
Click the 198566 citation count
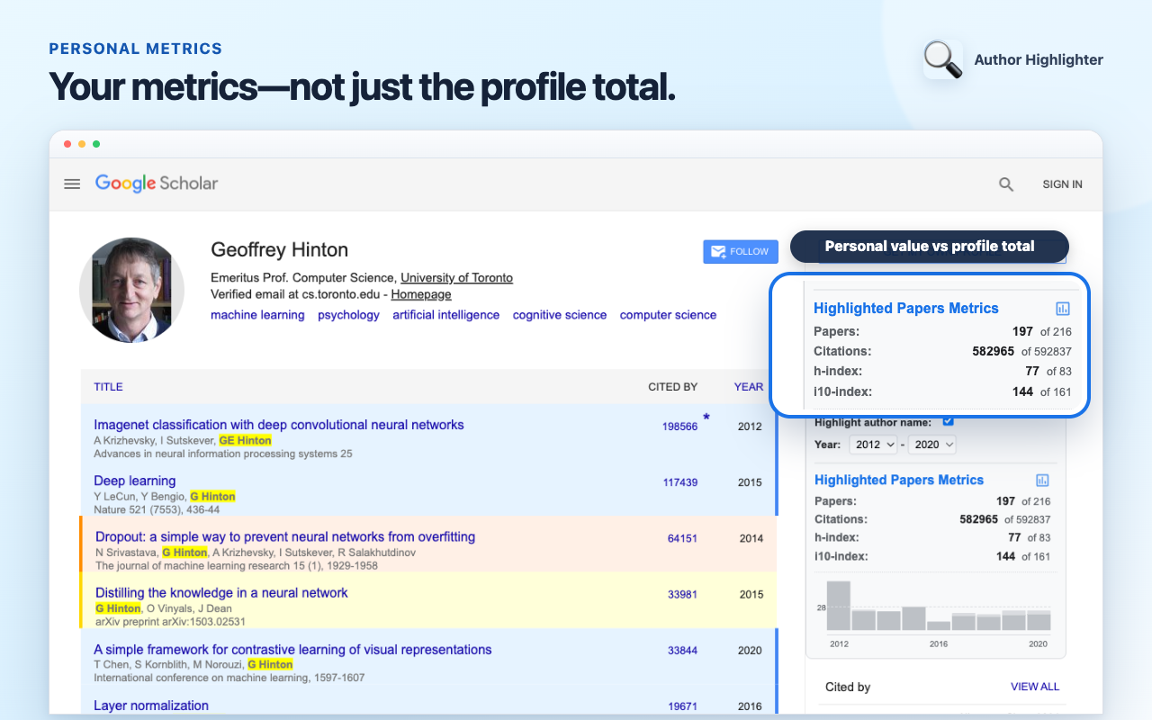click(x=680, y=427)
